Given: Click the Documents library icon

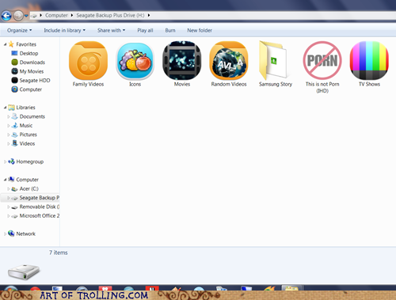Looking at the screenshot, I should point(15,116).
